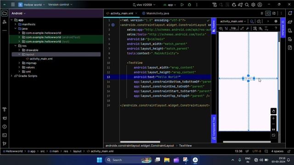Open Build hammer tool window
This screenshot has width=294, height=165.
[x=5, y=110]
